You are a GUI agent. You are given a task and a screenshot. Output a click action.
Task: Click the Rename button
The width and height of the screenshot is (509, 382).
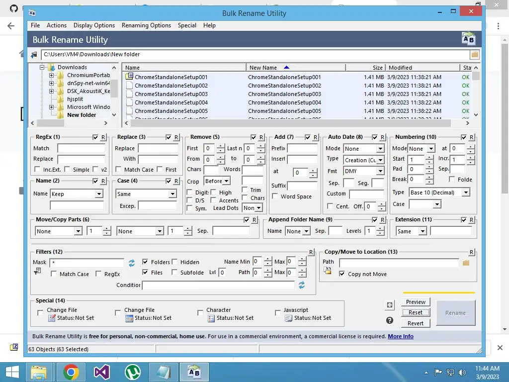(x=455, y=313)
